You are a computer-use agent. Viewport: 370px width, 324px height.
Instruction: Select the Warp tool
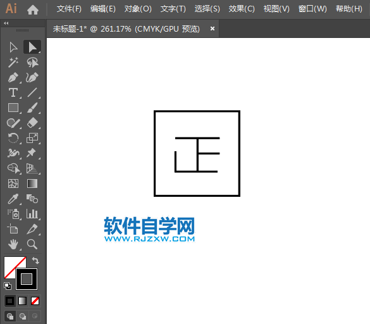coord(13,153)
